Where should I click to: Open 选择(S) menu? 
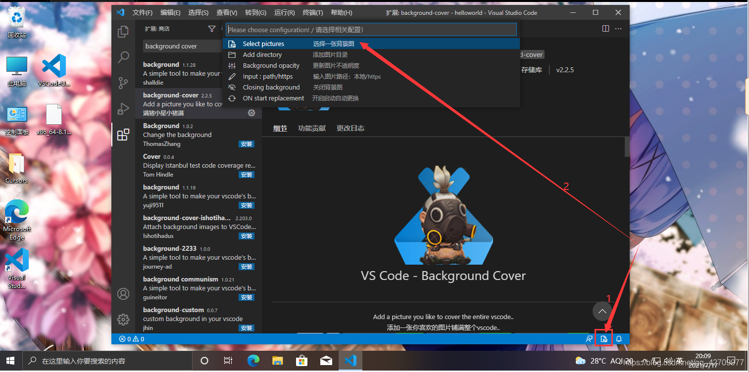(199, 12)
